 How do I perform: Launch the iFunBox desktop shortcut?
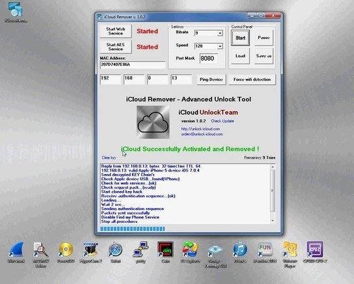point(265,252)
